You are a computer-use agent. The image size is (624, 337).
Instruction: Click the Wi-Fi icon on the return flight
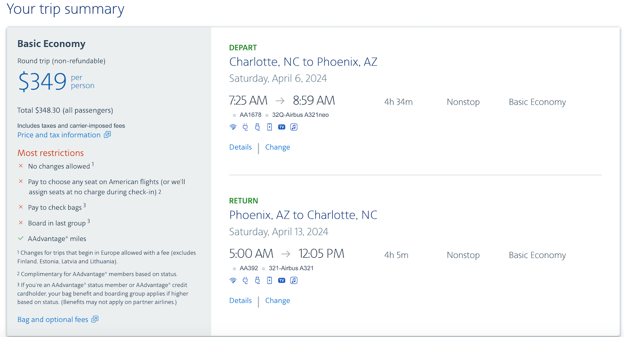click(233, 280)
